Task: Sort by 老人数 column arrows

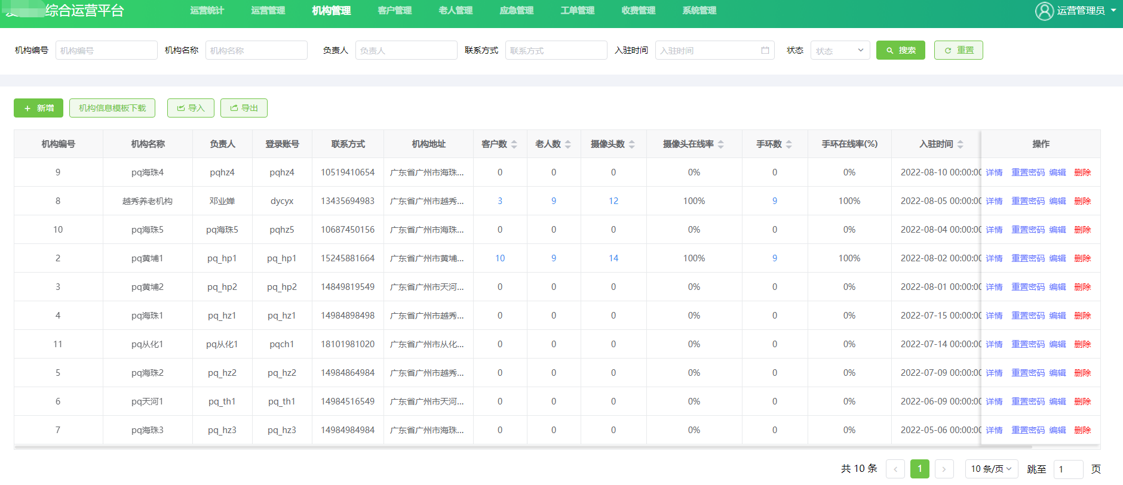Action: tap(568, 144)
